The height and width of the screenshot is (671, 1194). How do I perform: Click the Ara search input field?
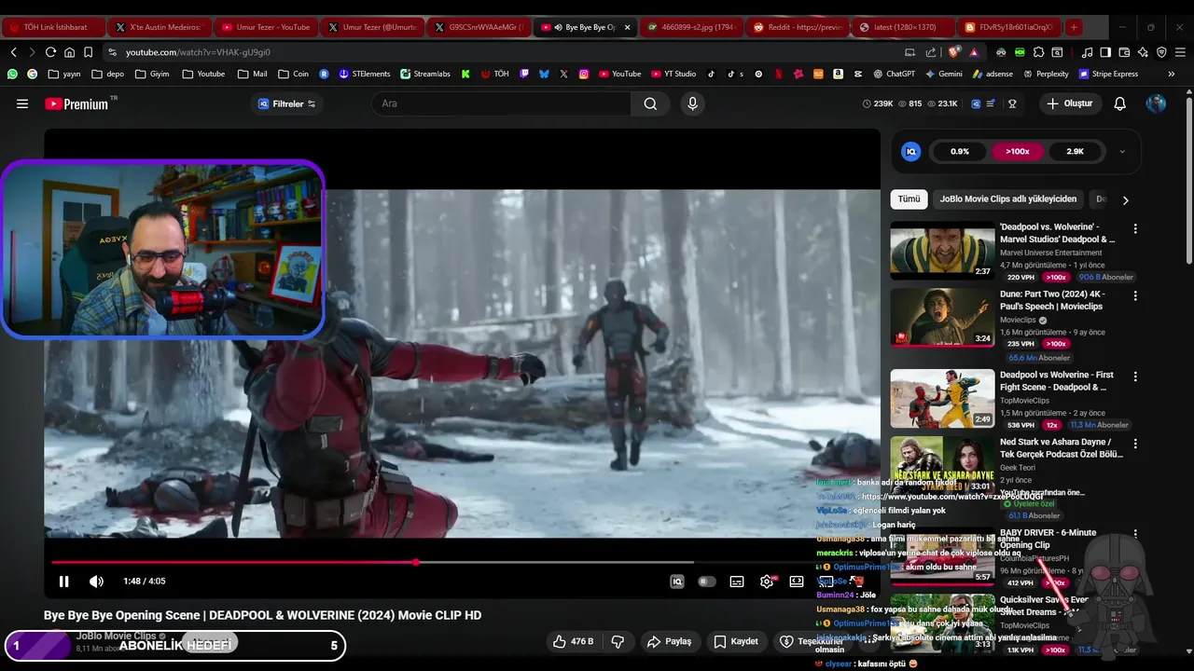(502, 103)
